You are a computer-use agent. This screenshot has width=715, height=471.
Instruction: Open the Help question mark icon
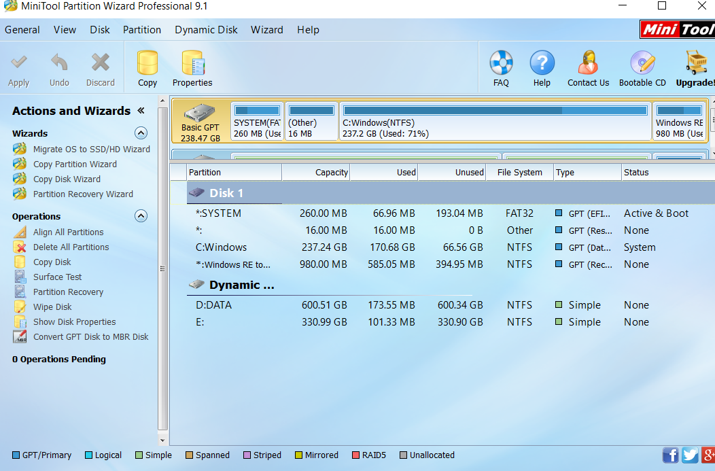[542, 63]
